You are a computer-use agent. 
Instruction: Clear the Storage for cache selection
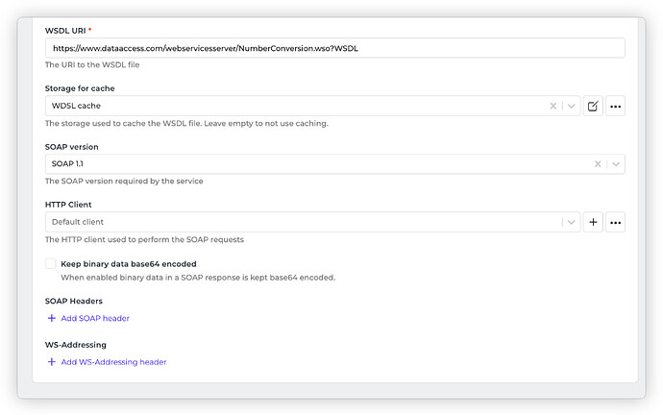tap(552, 106)
